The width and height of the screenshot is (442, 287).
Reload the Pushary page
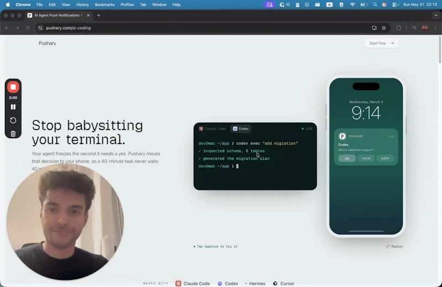tap(28, 28)
